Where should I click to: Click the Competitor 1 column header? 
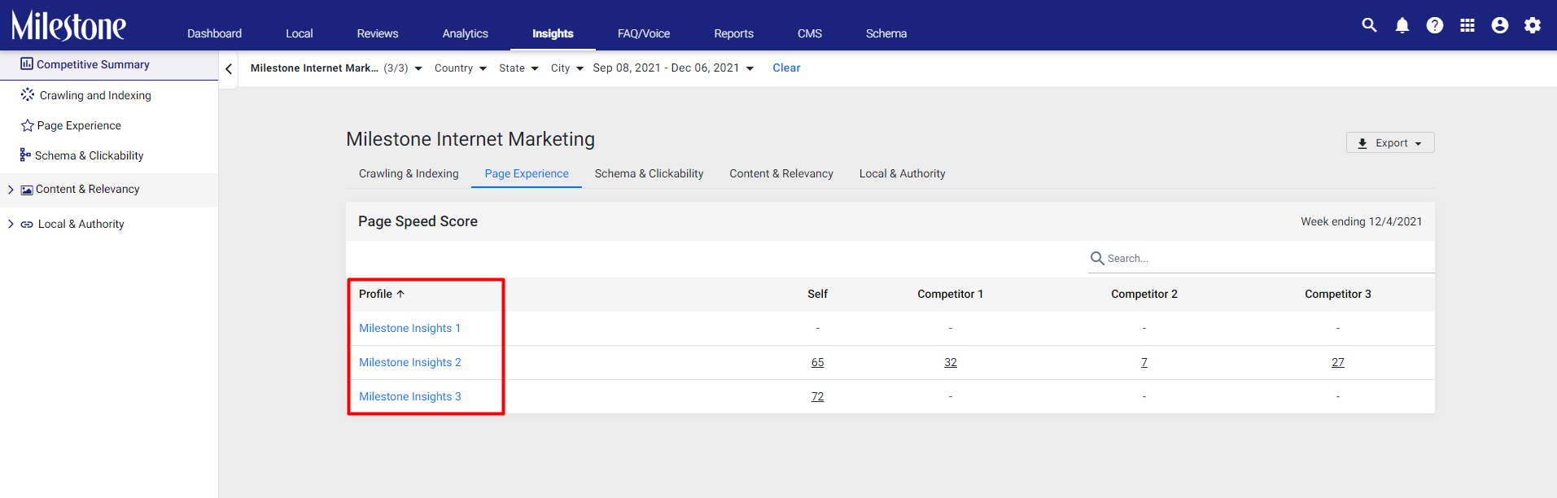950,294
